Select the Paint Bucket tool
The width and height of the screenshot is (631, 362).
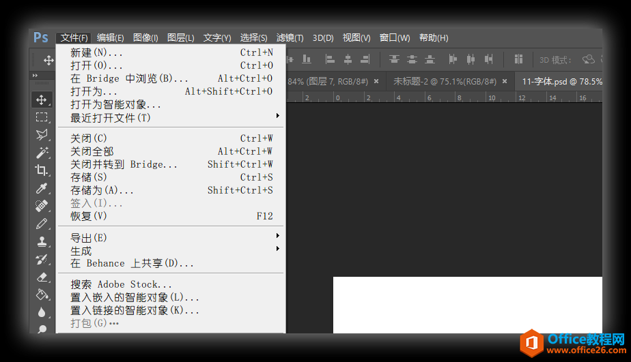(42, 295)
